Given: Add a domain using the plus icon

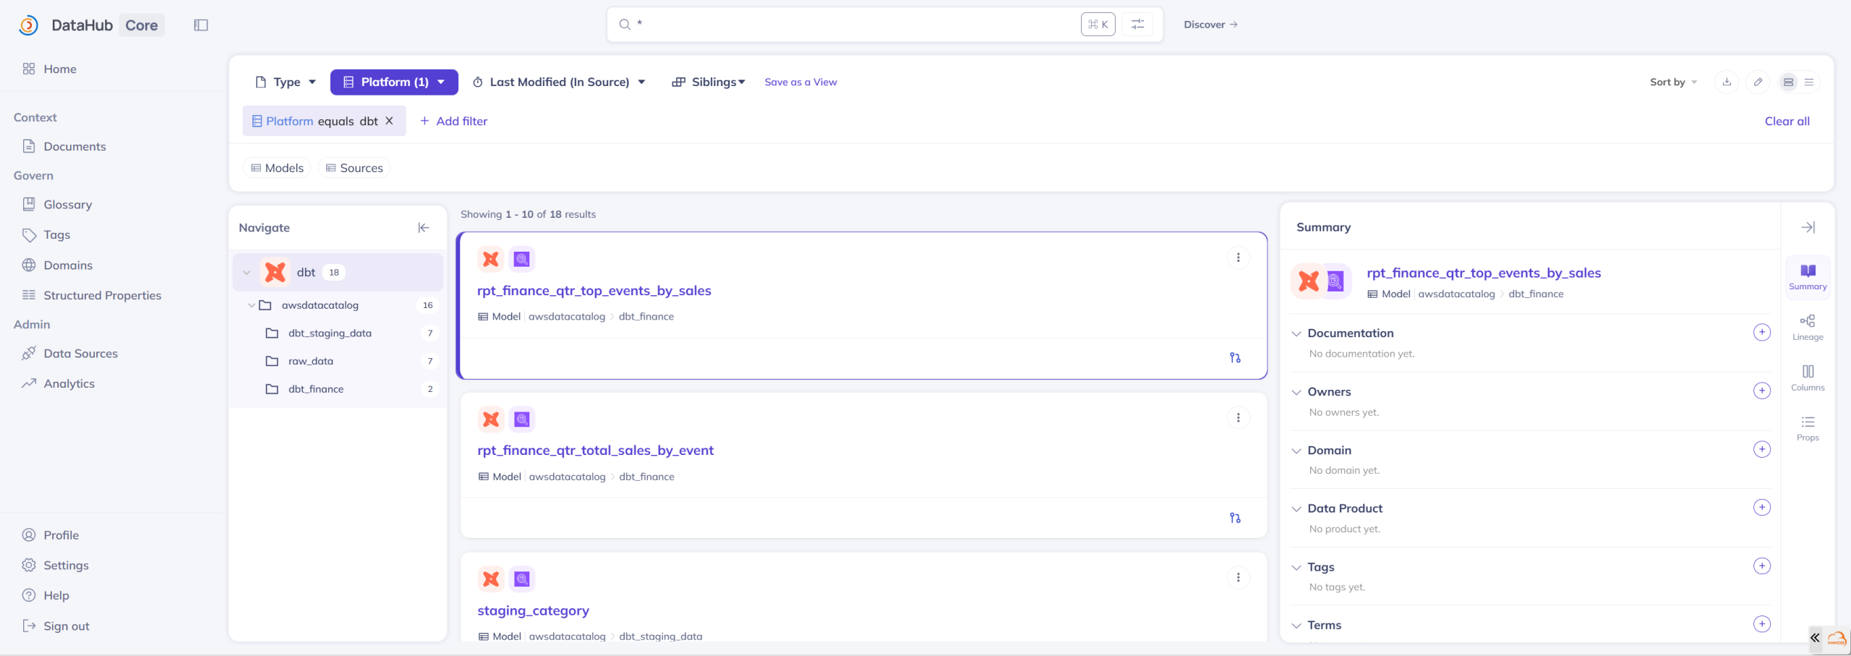Looking at the screenshot, I should click(1762, 449).
